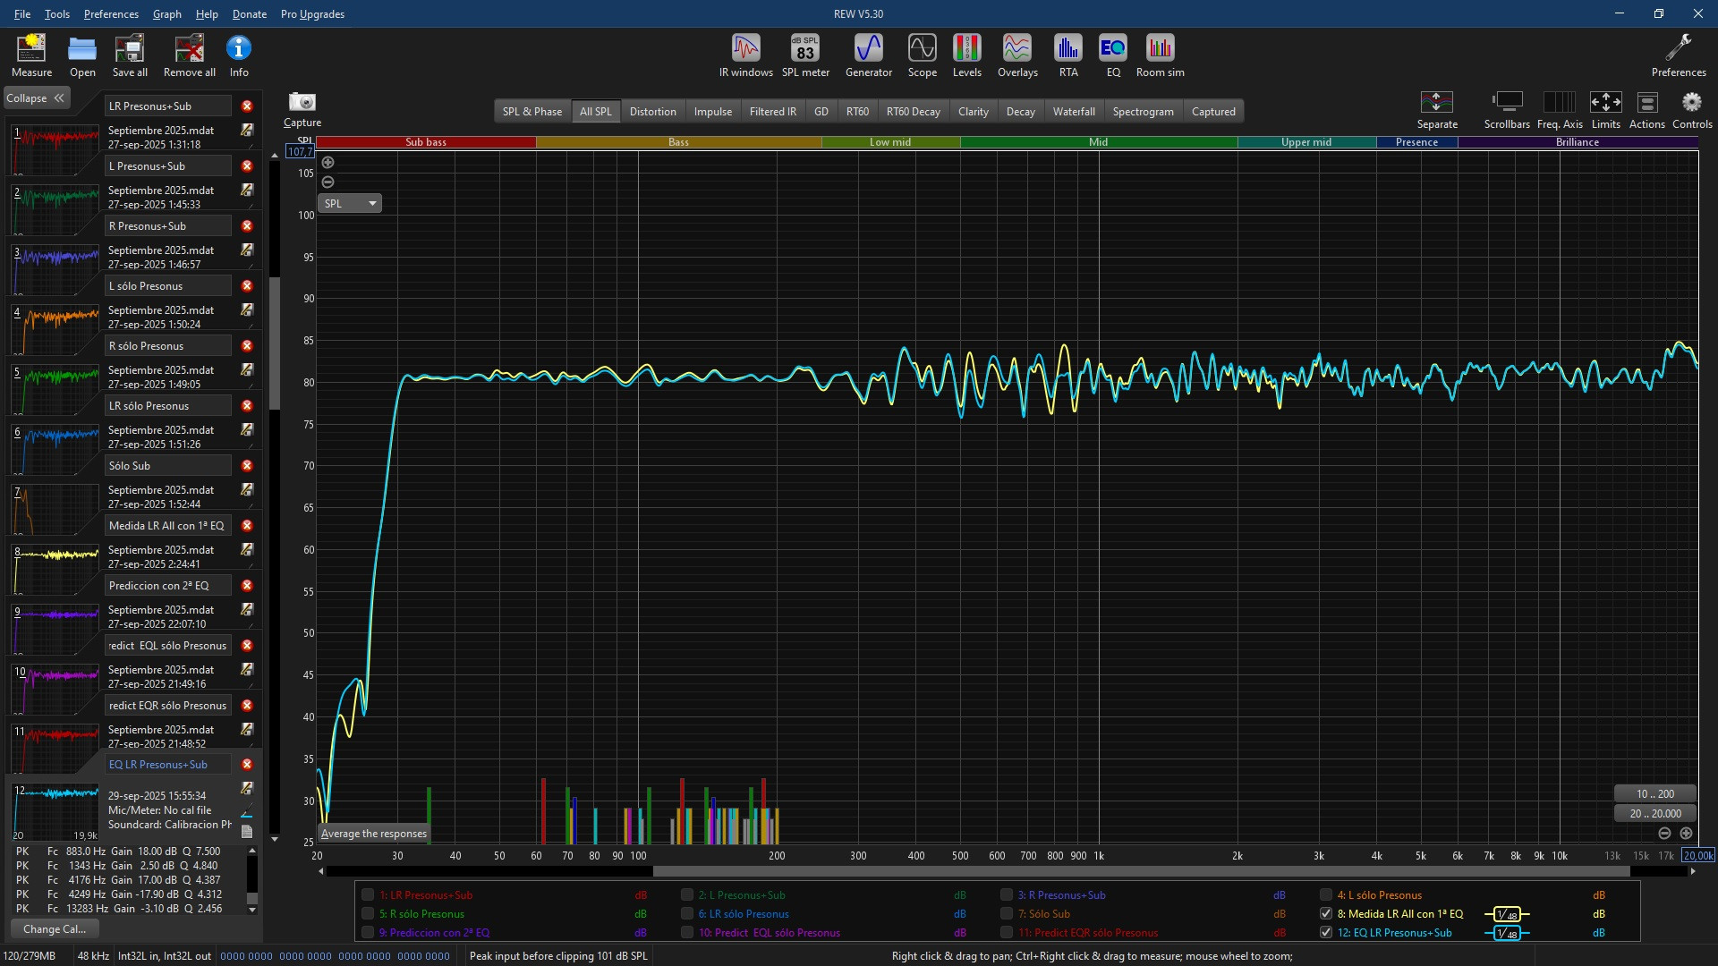The width and height of the screenshot is (1718, 966).
Task: Open graph Controls gear
Action: 1691,103
